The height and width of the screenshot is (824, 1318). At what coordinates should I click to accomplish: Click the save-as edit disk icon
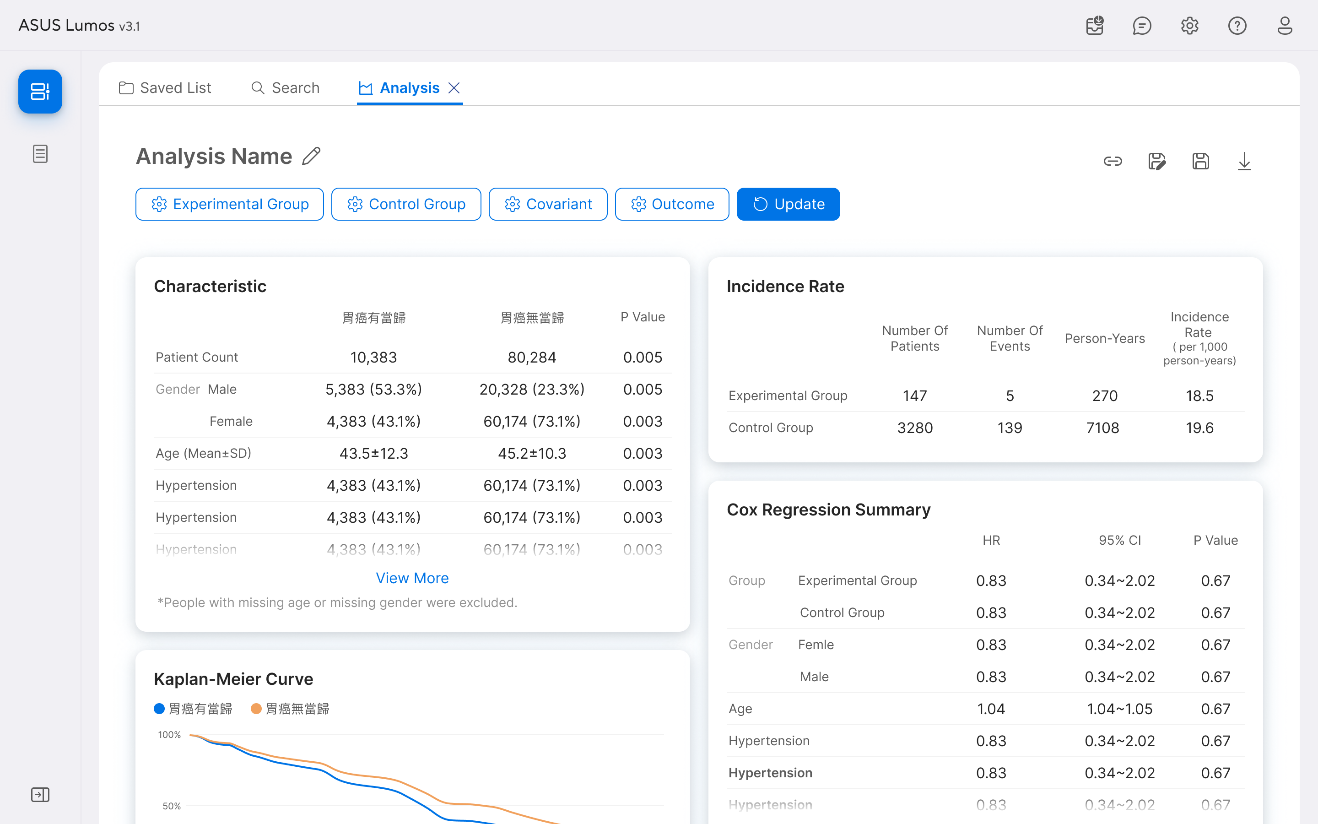pos(1156,161)
